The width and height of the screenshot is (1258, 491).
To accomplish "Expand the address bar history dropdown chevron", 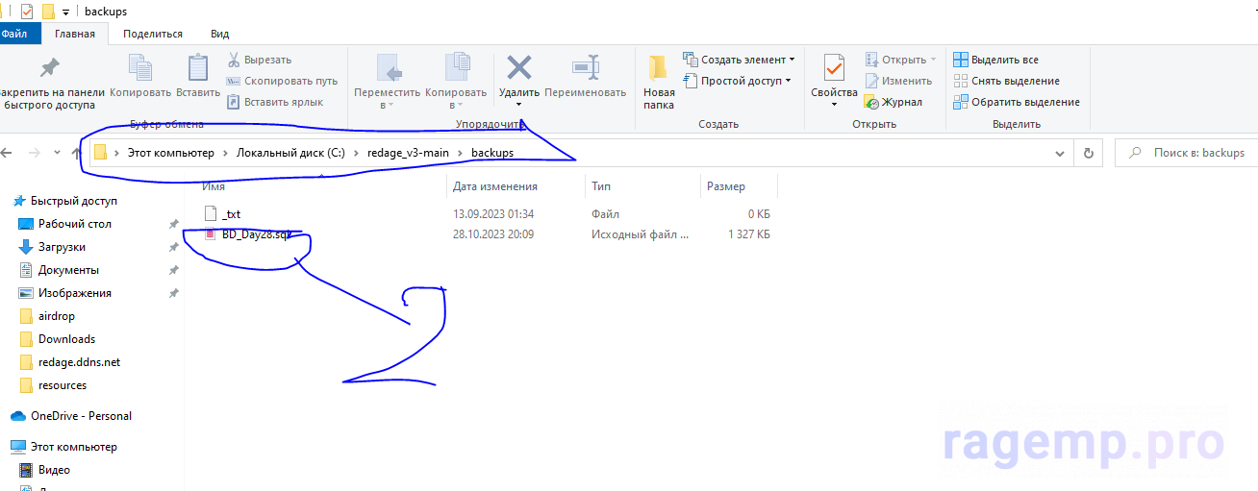I will pos(1060,153).
